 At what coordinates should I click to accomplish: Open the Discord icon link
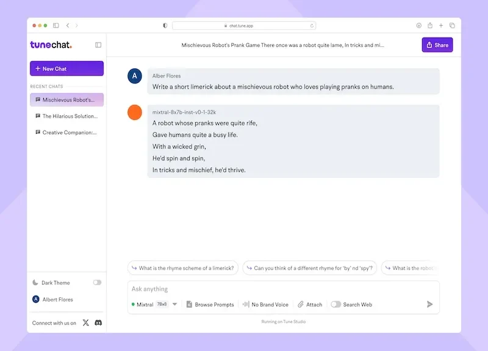(98, 323)
